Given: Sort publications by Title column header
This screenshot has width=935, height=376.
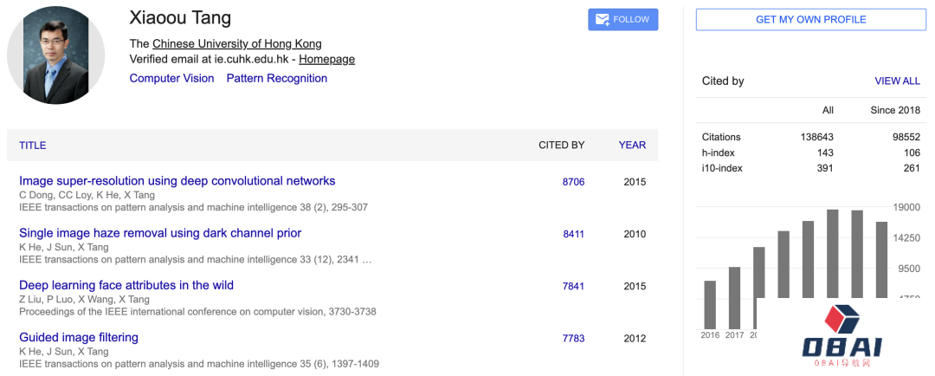Looking at the screenshot, I should coord(33,146).
